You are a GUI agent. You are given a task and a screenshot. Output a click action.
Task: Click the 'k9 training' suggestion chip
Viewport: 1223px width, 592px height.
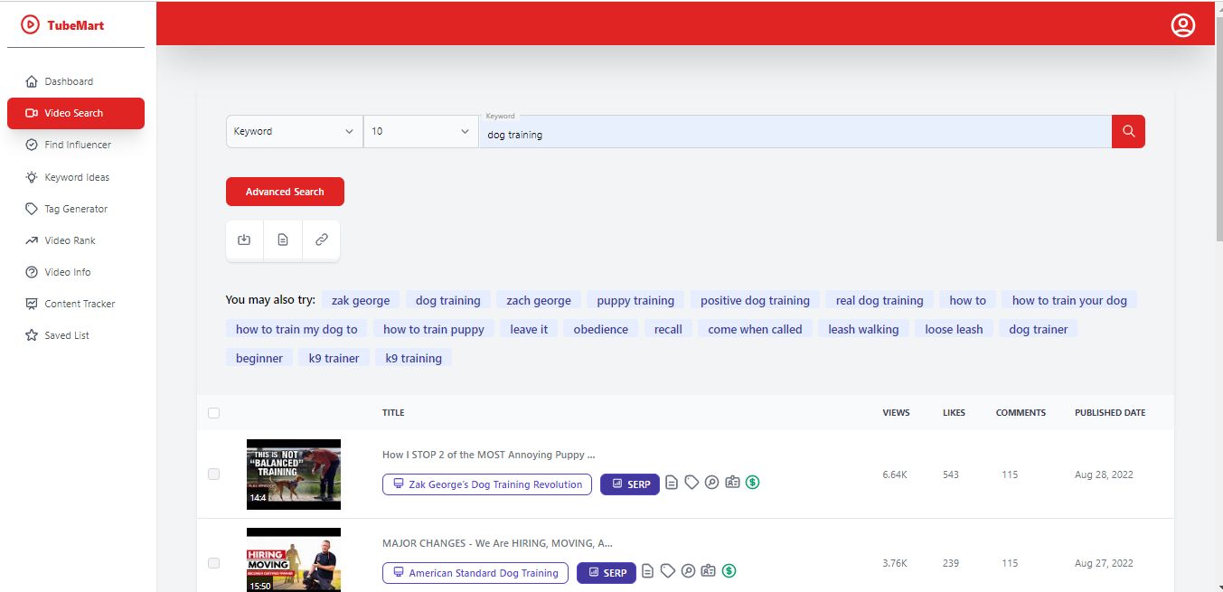pyautogui.click(x=413, y=358)
